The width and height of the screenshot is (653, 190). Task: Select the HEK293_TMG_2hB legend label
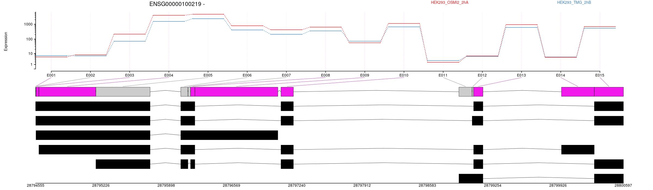[x=574, y=2]
